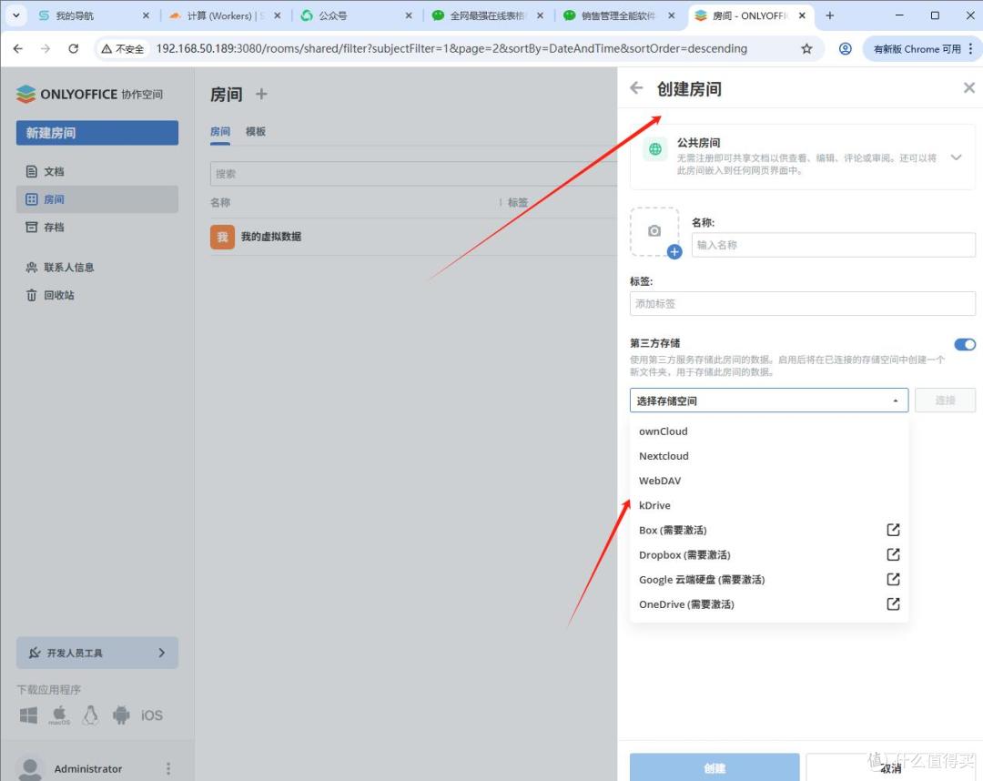Open external link for OneDrive activation
This screenshot has width=983, height=781.
[x=893, y=604]
